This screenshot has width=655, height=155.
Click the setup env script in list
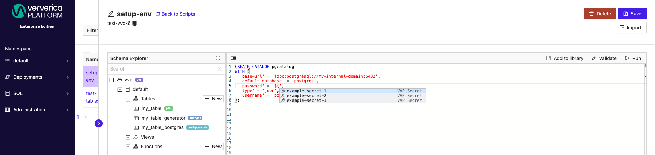point(92,76)
